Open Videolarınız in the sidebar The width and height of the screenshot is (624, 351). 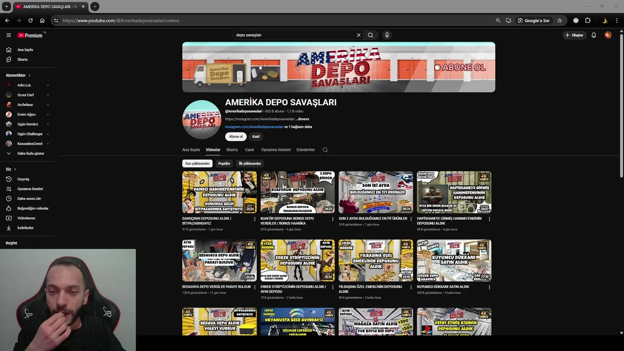click(x=27, y=218)
